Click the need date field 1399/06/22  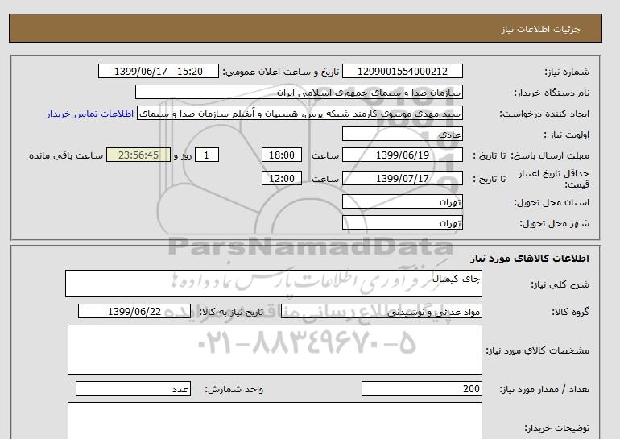pos(134,311)
